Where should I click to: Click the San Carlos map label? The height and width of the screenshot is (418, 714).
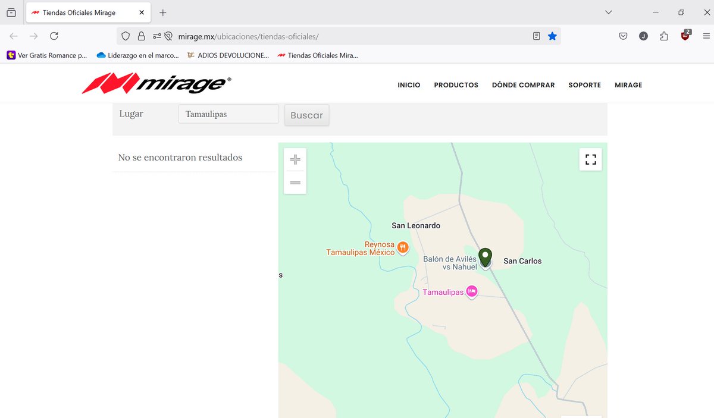(x=522, y=260)
